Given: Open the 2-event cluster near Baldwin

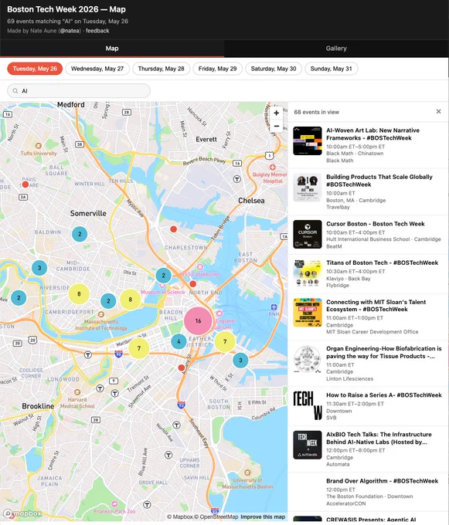Looking at the screenshot, I should pyautogui.click(x=80, y=234).
